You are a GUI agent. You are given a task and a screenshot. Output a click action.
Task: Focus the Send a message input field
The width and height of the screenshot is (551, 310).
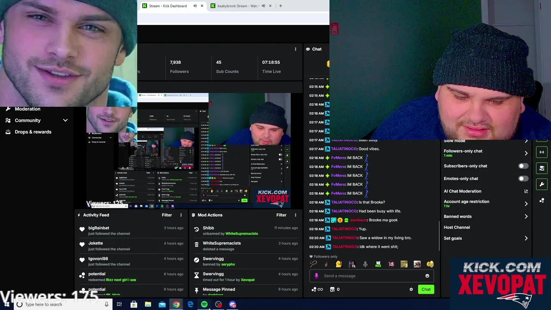pyautogui.click(x=371, y=276)
